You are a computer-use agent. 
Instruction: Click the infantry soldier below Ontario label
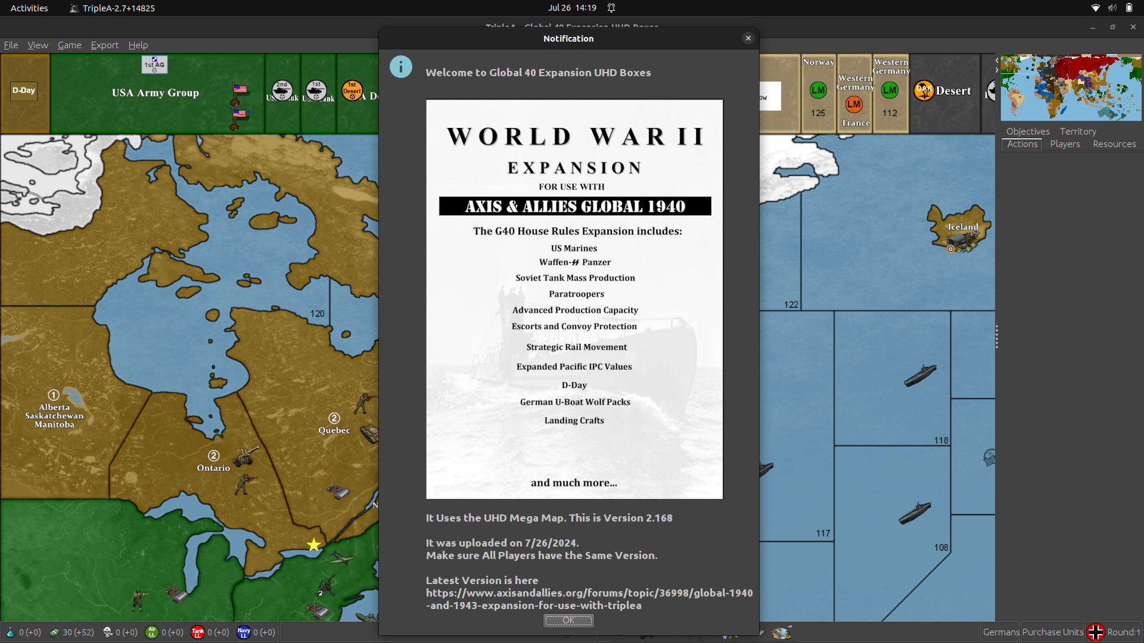click(244, 484)
